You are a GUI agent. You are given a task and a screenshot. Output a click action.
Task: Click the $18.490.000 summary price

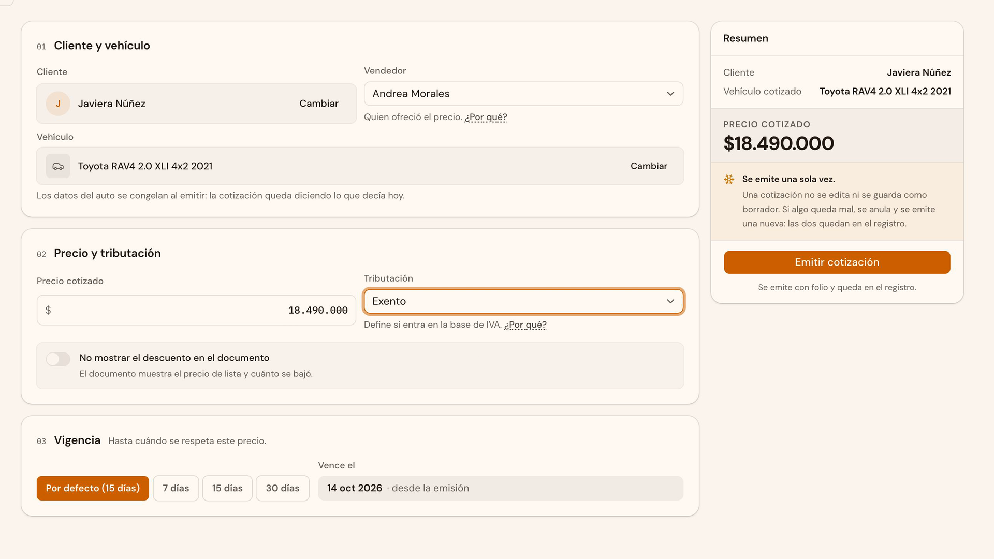(x=779, y=143)
